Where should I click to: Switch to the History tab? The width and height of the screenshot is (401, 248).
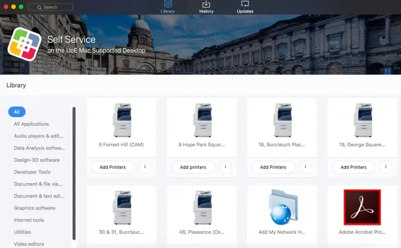click(206, 7)
